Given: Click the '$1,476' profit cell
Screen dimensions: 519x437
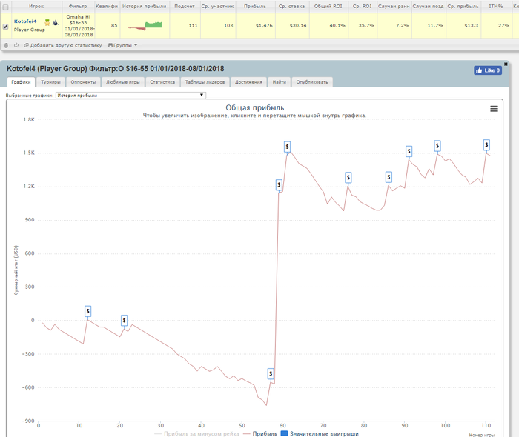Looking at the screenshot, I should coord(256,26).
